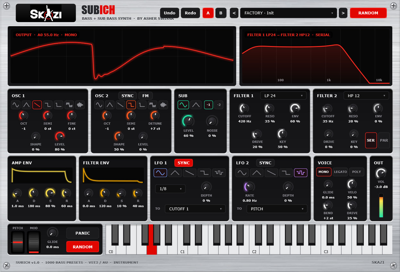Viewport: 400px width, 272px height.
Task: Select POLY voice mode
Action: pyautogui.click(x=356, y=172)
